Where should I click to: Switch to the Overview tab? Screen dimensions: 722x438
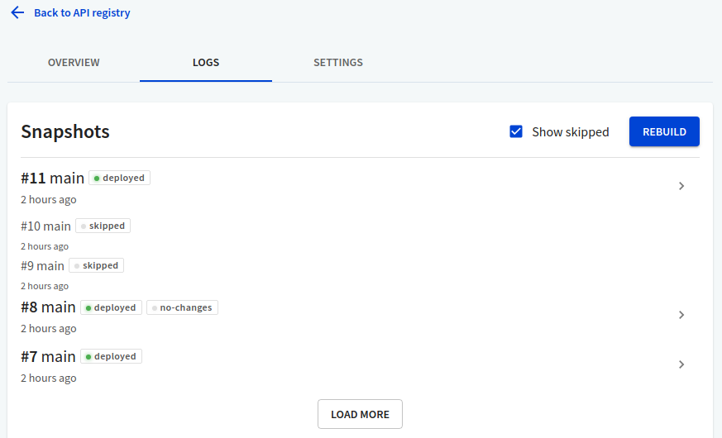point(74,63)
